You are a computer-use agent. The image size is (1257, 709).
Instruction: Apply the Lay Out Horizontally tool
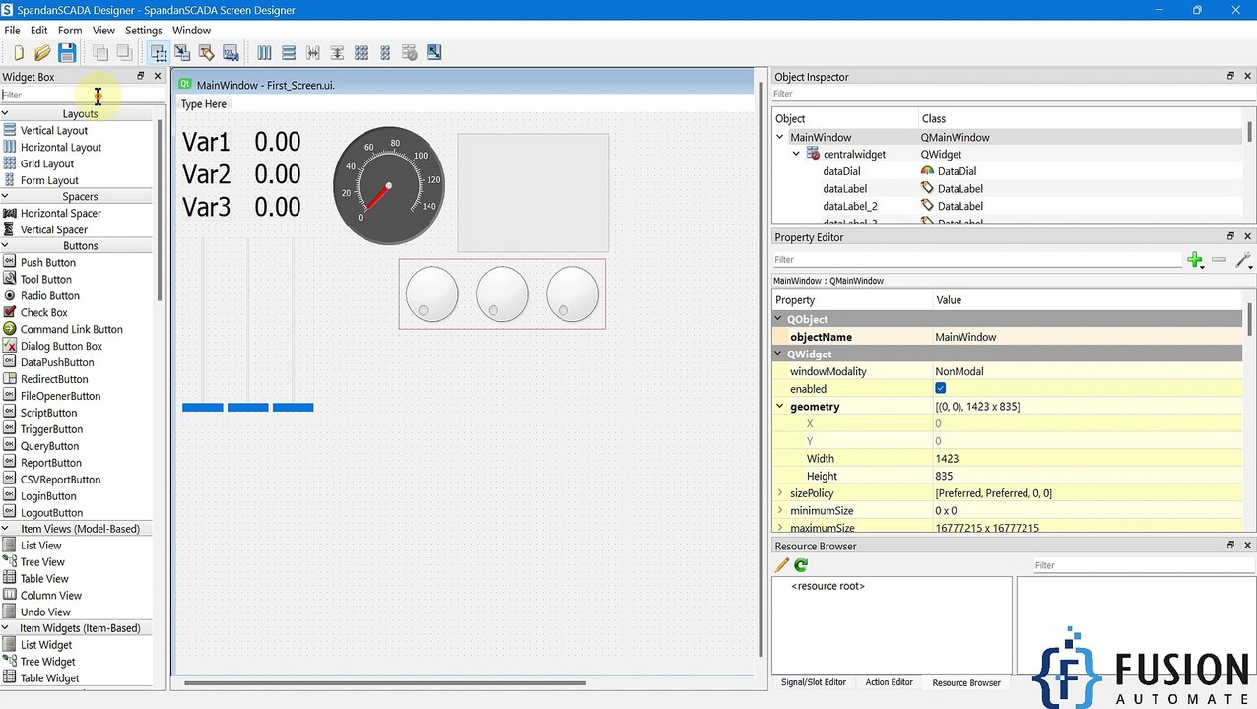coord(264,53)
